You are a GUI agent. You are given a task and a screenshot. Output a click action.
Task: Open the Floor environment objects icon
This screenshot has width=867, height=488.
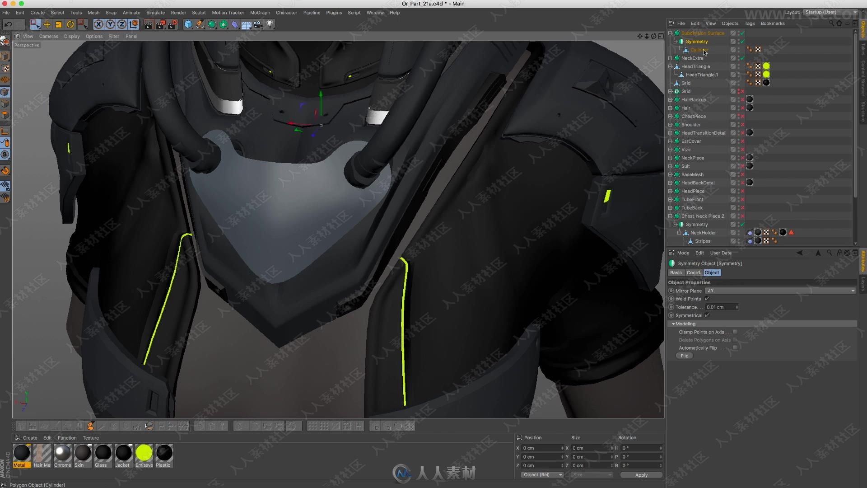pos(247,24)
